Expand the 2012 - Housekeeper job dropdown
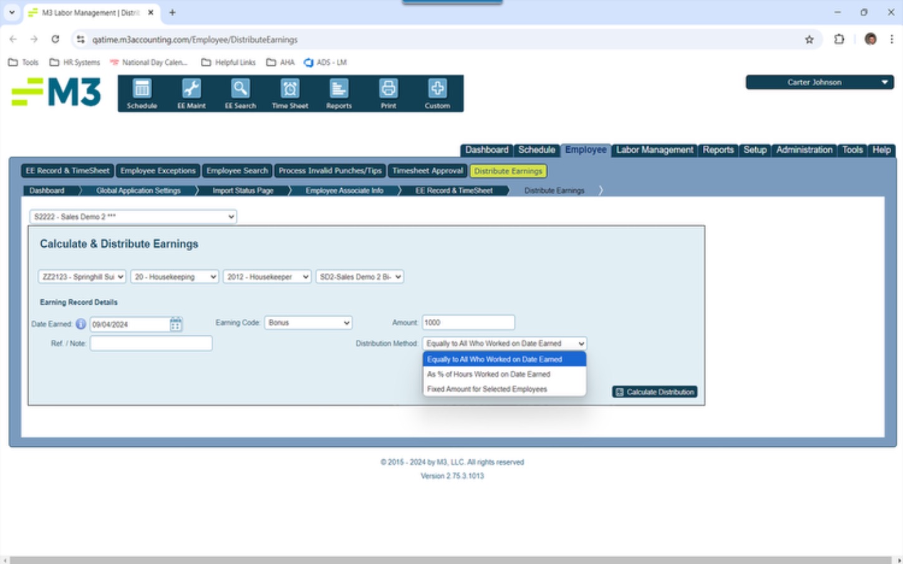This screenshot has height=564, width=903. click(267, 277)
